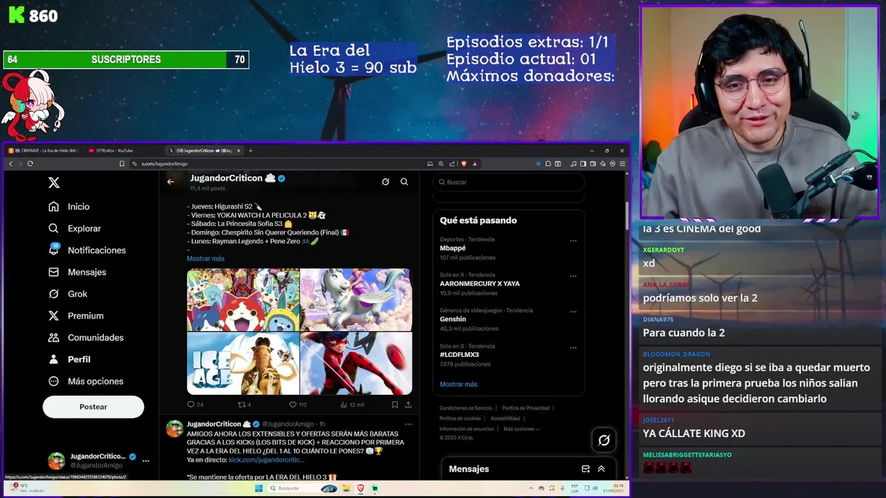Click Mostrar más under trends

[x=458, y=385]
